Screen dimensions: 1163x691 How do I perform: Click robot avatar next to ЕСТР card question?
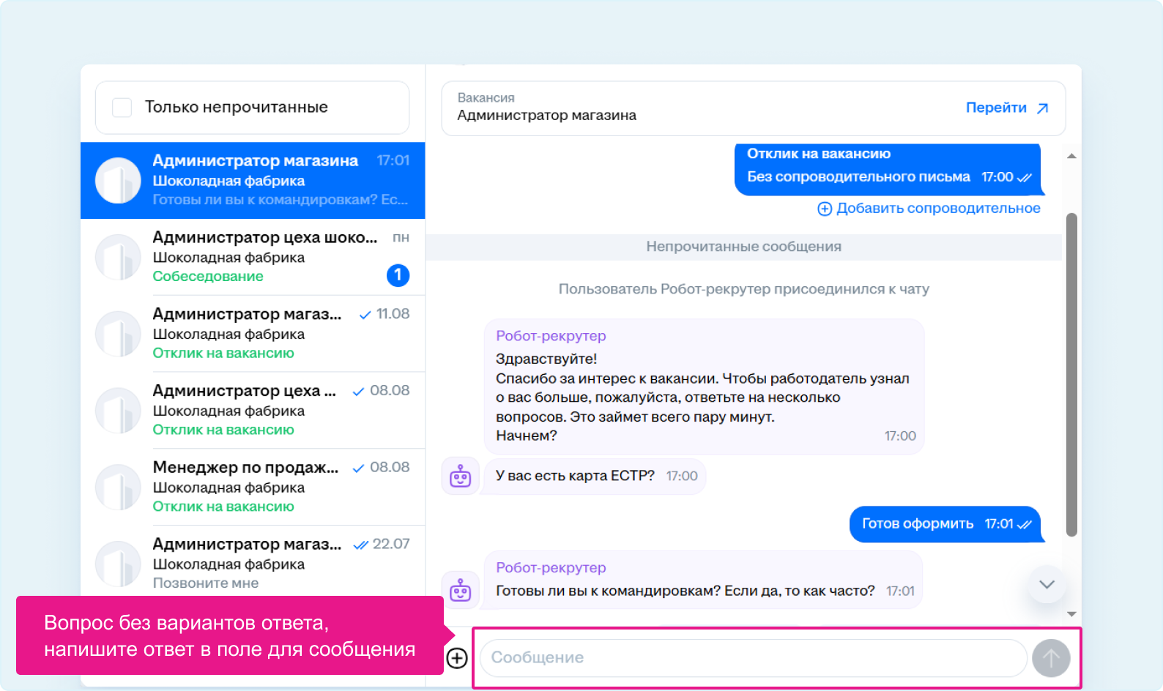pyautogui.click(x=461, y=477)
